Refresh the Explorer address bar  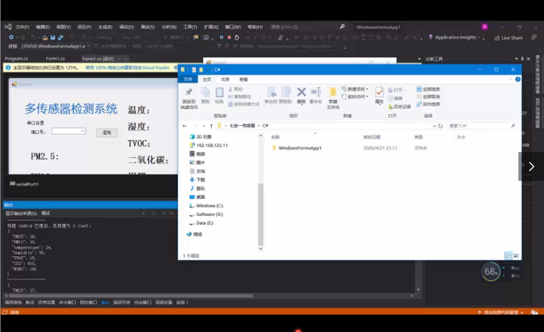[x=440, y=126]
